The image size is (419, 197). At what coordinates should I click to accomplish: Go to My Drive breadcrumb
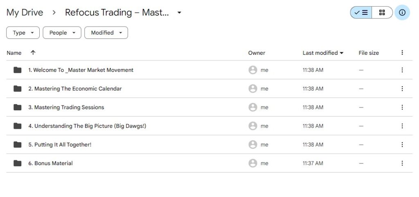(25, 13)
